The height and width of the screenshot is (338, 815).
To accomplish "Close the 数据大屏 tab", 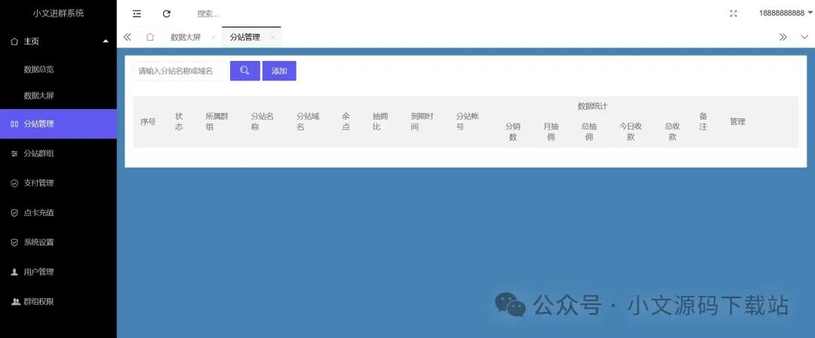I will pyautogui.click(x=213, y=38).
